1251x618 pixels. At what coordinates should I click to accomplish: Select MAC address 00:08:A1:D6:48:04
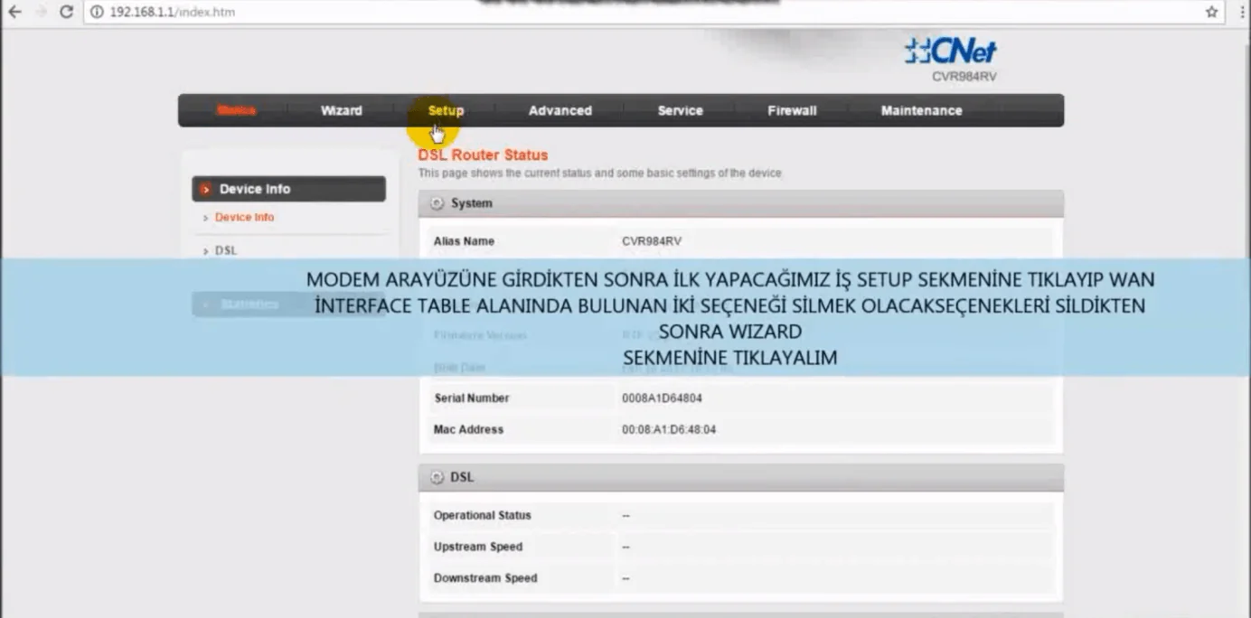point(669,429)
